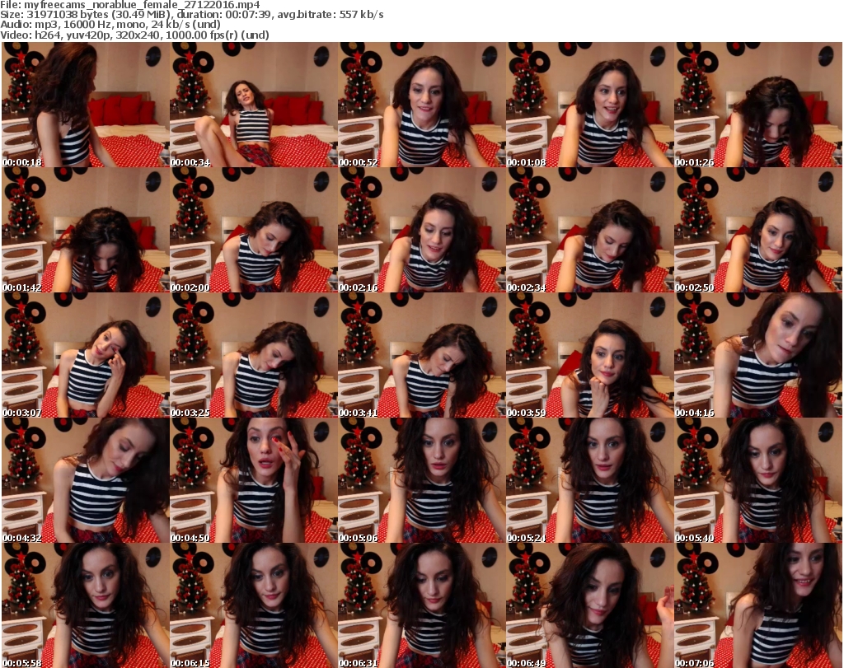
Task: Select the thumbnail stamped 00:01:08
Action: [x=589, y=105]
